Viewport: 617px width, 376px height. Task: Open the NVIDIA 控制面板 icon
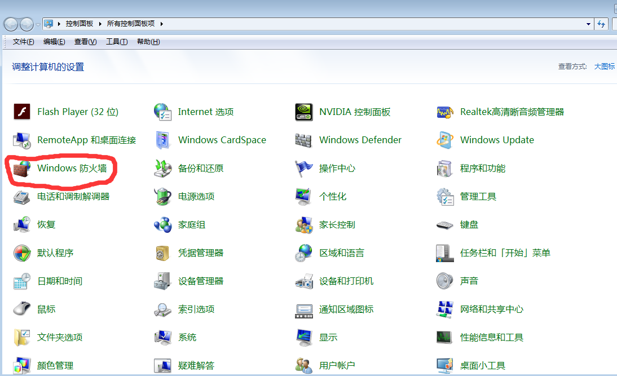point(304,112)
